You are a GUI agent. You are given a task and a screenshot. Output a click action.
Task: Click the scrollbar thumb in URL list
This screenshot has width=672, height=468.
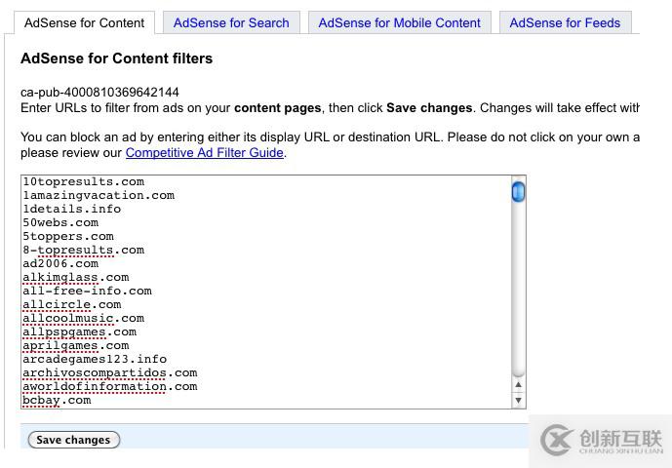[518, 191]
